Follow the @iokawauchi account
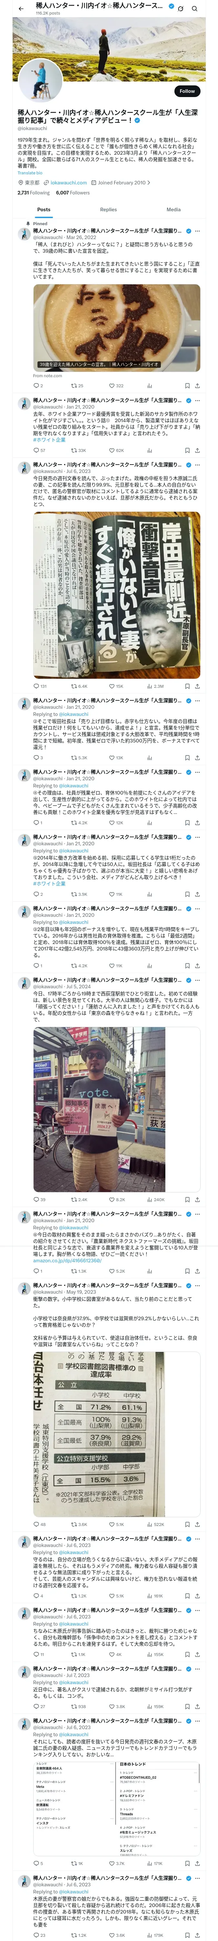The width and height of the screenshot is (218, 1941). [x=187, y=91]
